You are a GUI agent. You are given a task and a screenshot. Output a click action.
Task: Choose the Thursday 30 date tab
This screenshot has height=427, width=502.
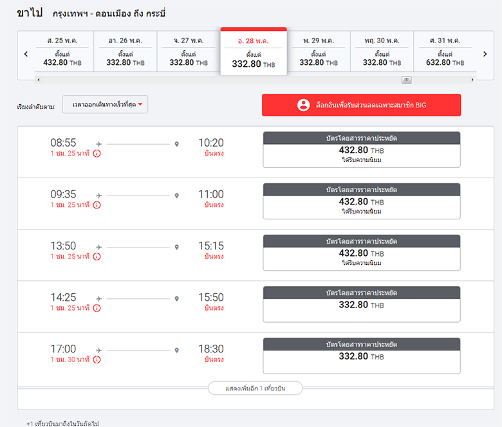[x=382, y=51]
